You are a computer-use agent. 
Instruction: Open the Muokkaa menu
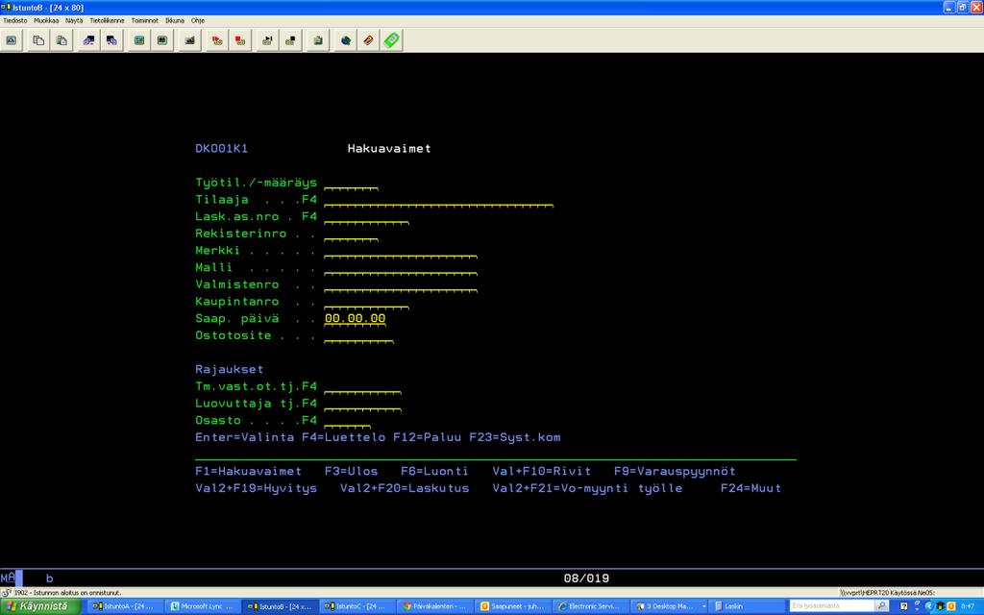[46, 20]
